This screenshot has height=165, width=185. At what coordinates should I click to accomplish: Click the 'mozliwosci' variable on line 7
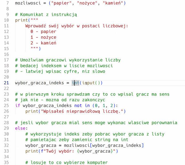click(x=28, y=3)
